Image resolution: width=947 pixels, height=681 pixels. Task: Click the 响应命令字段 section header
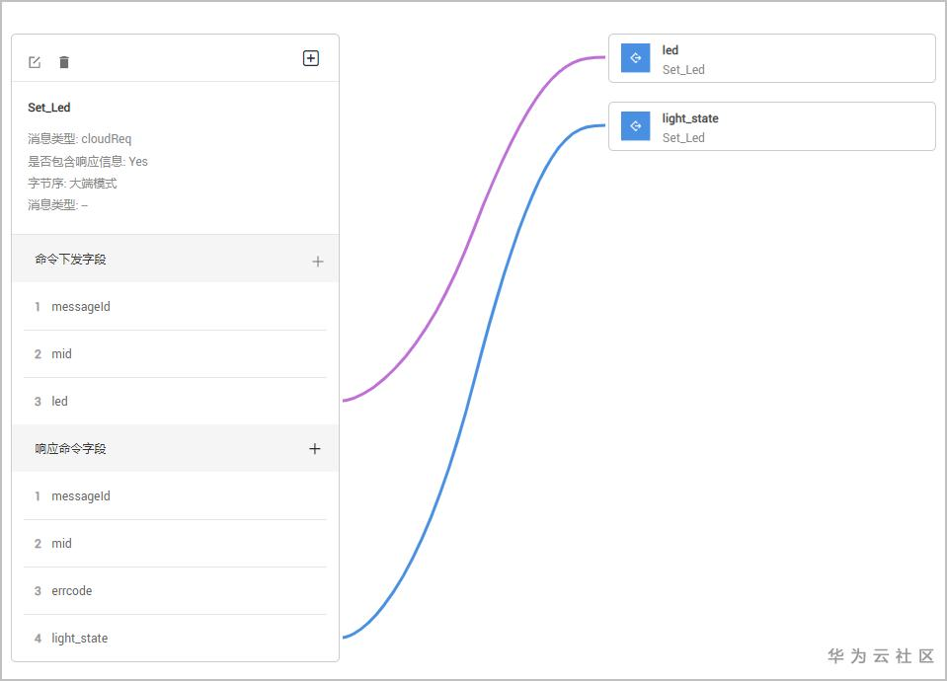point(71,449)
